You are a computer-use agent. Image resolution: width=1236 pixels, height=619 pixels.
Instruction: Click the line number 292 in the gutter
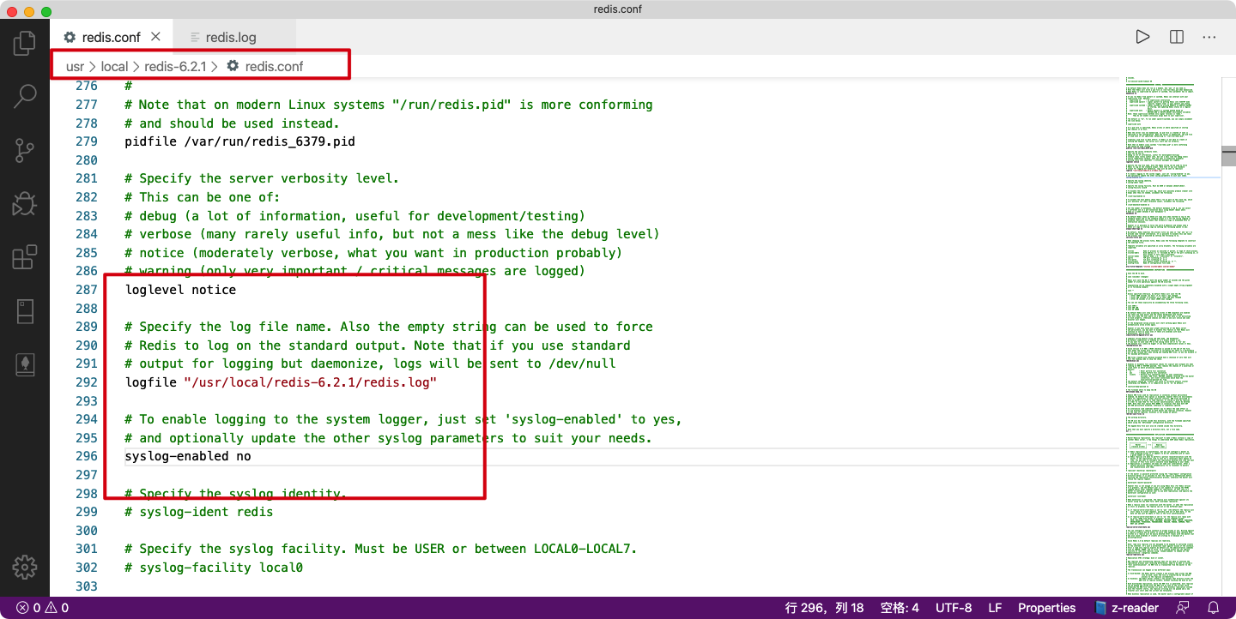coord(87,382)
